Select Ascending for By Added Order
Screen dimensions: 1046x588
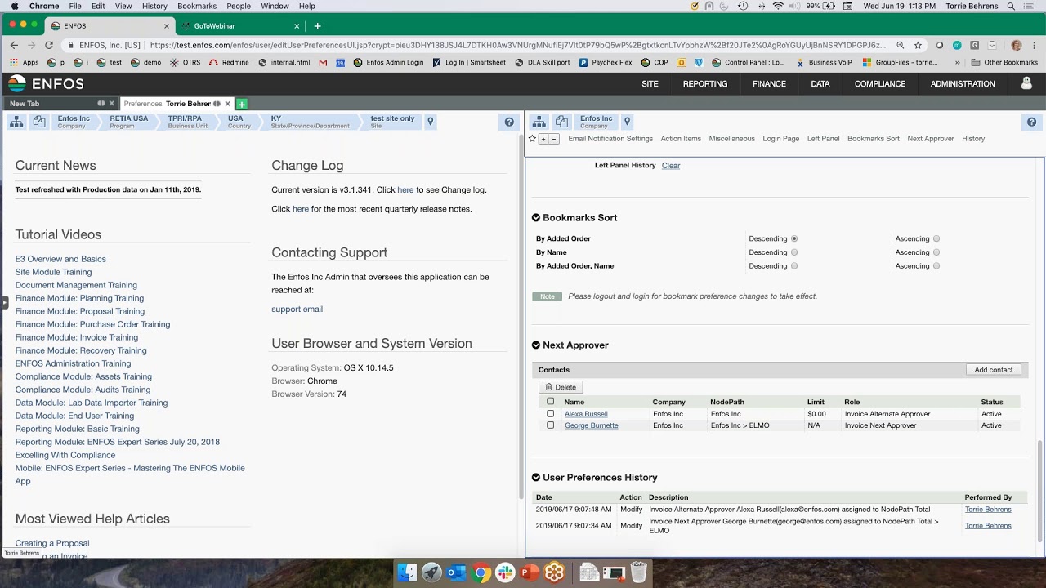coord(936,239)
